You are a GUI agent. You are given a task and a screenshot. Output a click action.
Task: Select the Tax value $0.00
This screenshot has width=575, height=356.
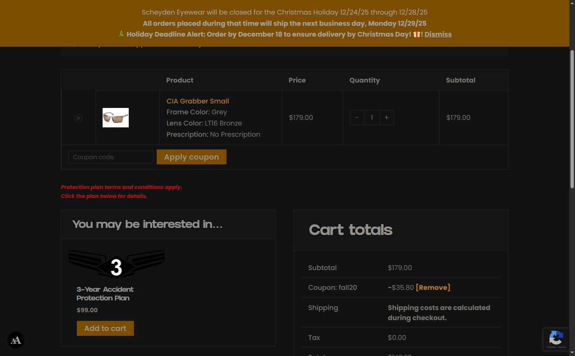(397, 338)
